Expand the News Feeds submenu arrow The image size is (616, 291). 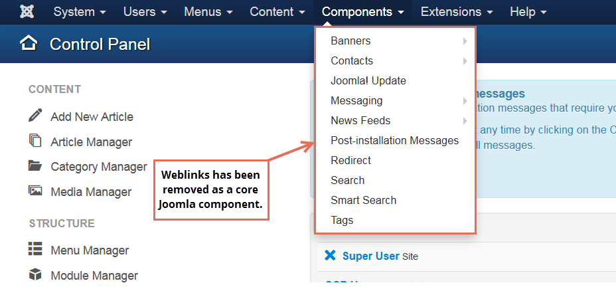(x=465, y=121)
